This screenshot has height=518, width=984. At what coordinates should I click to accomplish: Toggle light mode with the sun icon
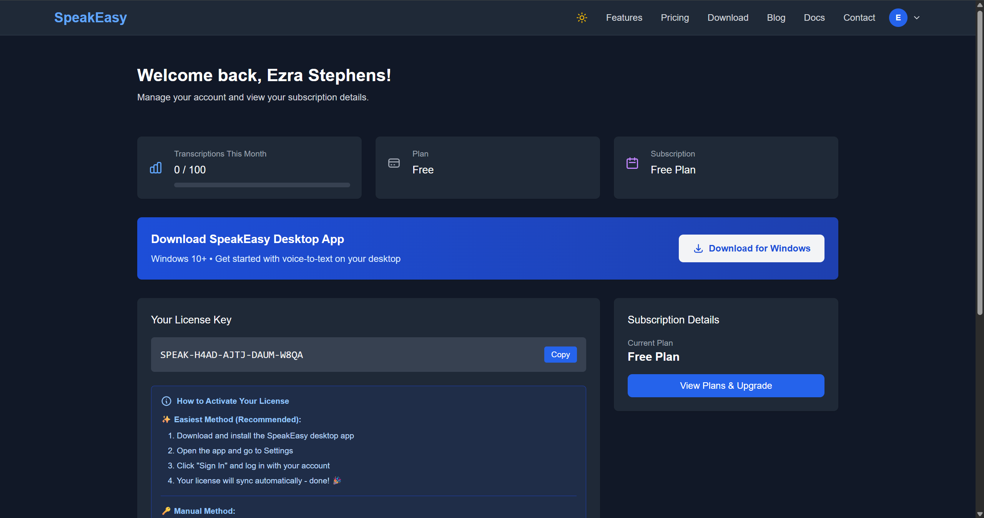coord(582,17)
